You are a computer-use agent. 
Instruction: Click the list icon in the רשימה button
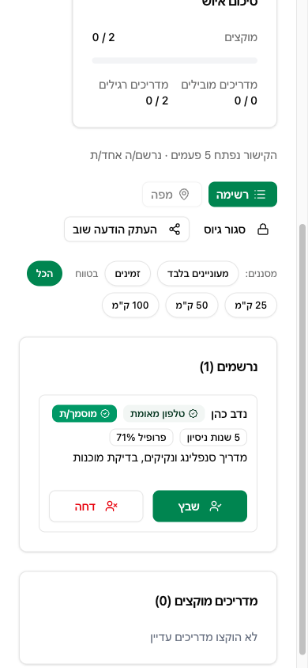(260, 194)
